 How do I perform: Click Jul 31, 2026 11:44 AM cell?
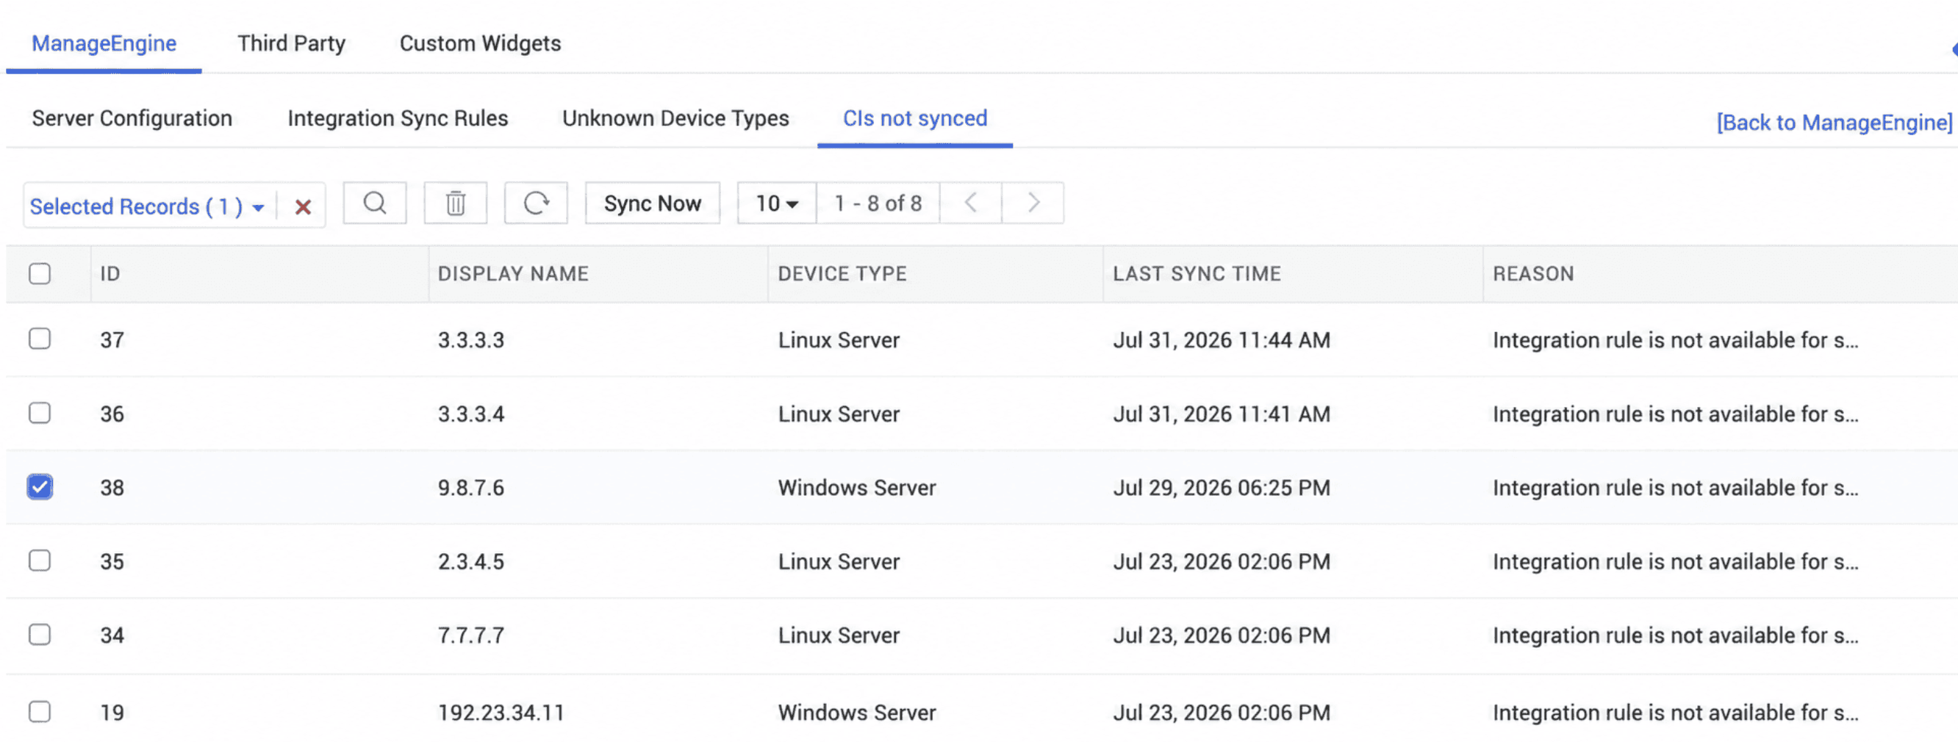(1222, 340)
